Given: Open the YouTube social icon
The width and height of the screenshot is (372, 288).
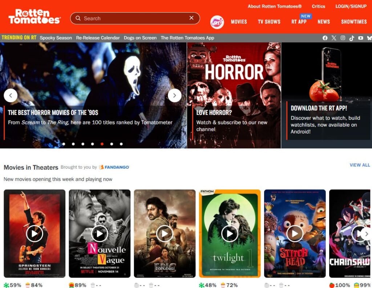Looking at the screenshot, I should [x=360, y=38].
